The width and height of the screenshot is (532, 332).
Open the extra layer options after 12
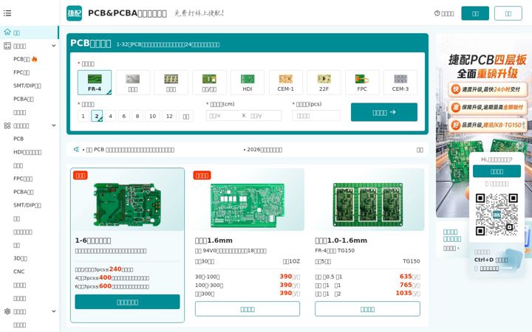click(186, 116)
